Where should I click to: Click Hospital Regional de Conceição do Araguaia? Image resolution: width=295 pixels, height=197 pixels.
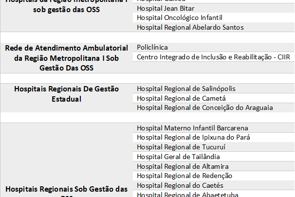click(x=204, y=108)
